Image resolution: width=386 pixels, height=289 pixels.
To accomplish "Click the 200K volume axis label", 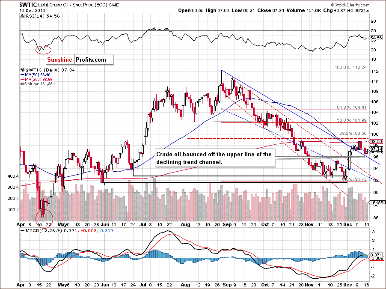I will click(x=13, y=198).
